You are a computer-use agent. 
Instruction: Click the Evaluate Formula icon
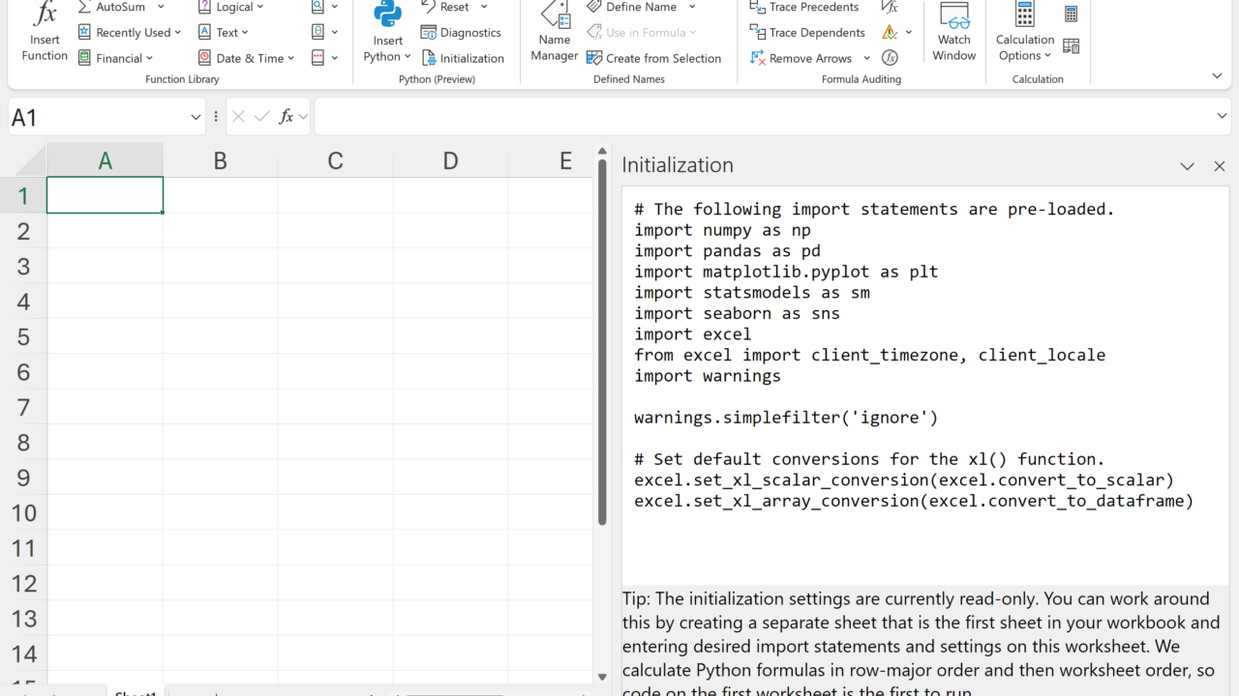pyautogui.click(x=891, y=58)
